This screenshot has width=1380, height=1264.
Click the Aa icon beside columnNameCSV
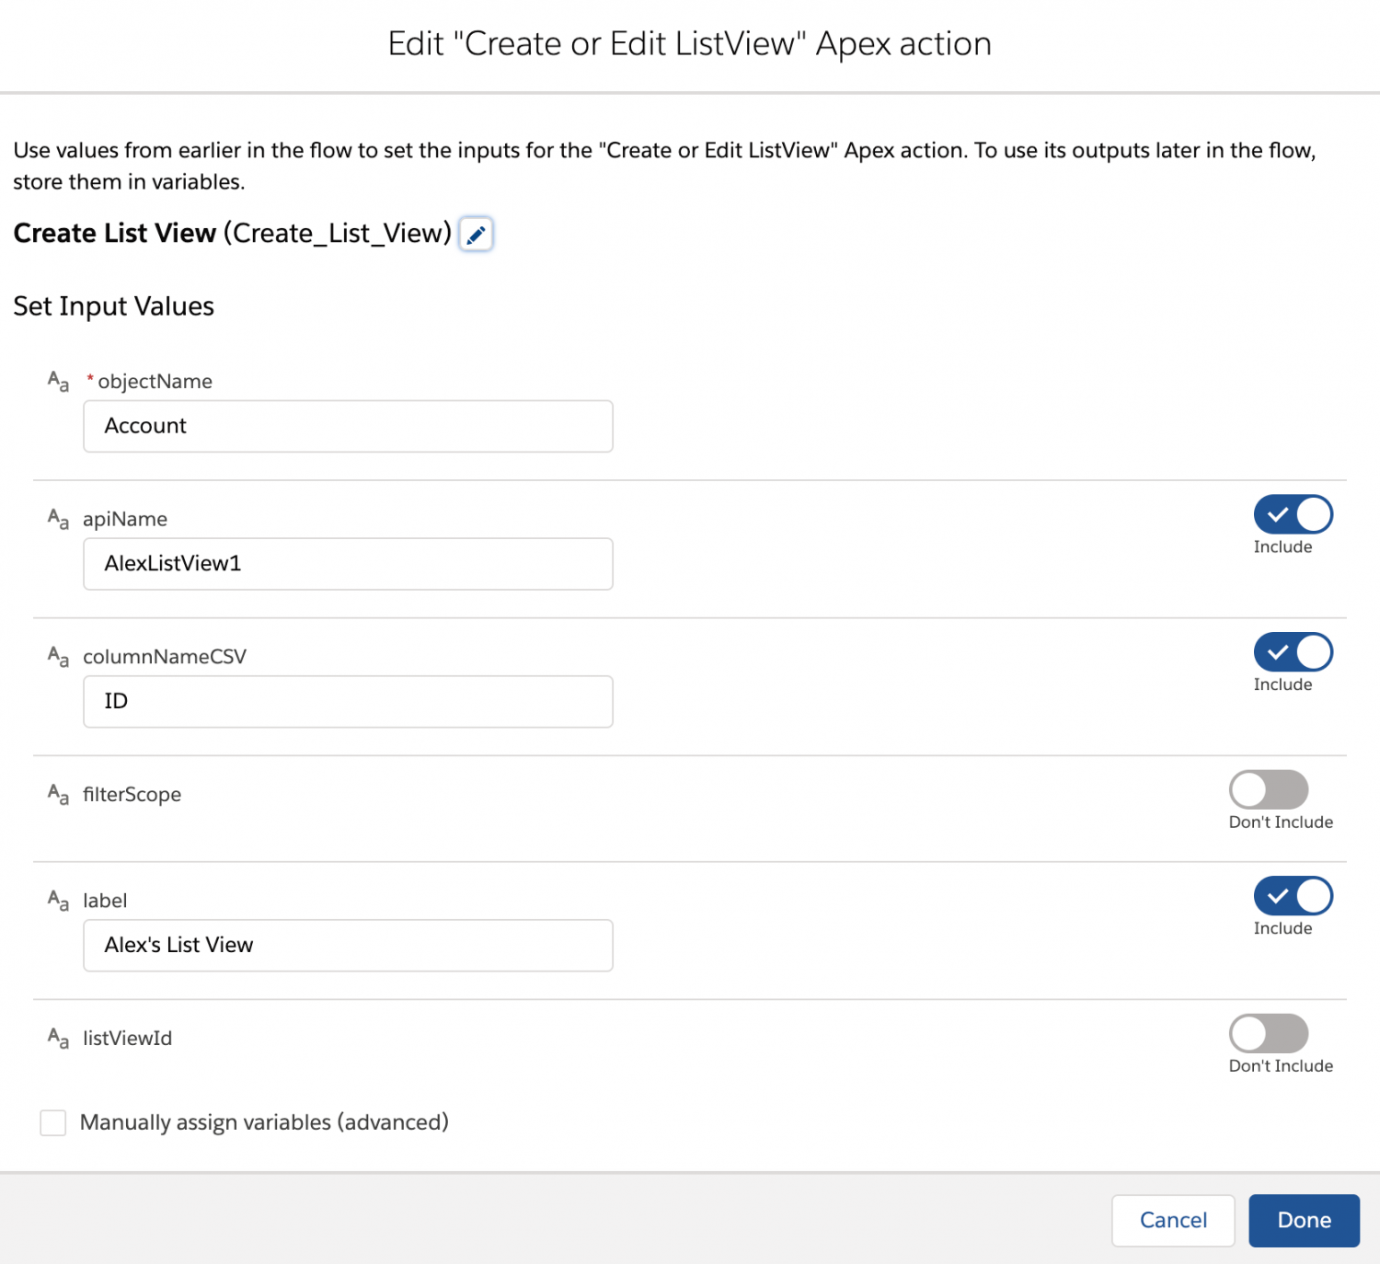[x=58, y=656]
